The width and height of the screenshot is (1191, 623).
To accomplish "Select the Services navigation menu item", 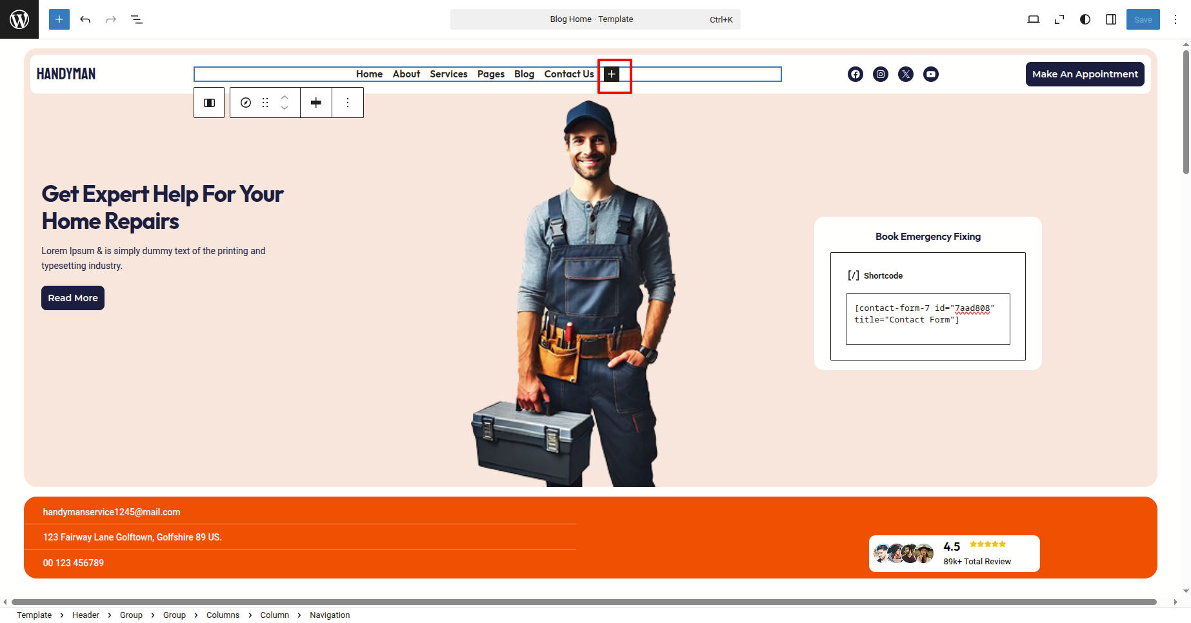I will (x=448, y=74).
